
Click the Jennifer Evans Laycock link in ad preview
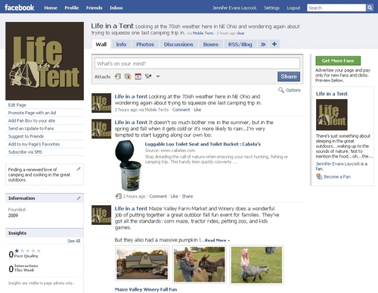(x=338, y=164)
